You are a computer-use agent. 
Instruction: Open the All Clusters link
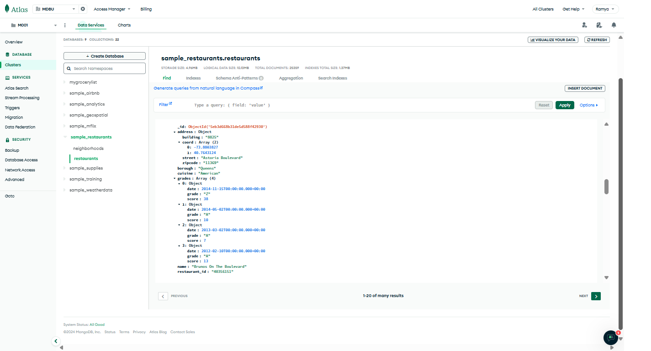pos(543,9)
